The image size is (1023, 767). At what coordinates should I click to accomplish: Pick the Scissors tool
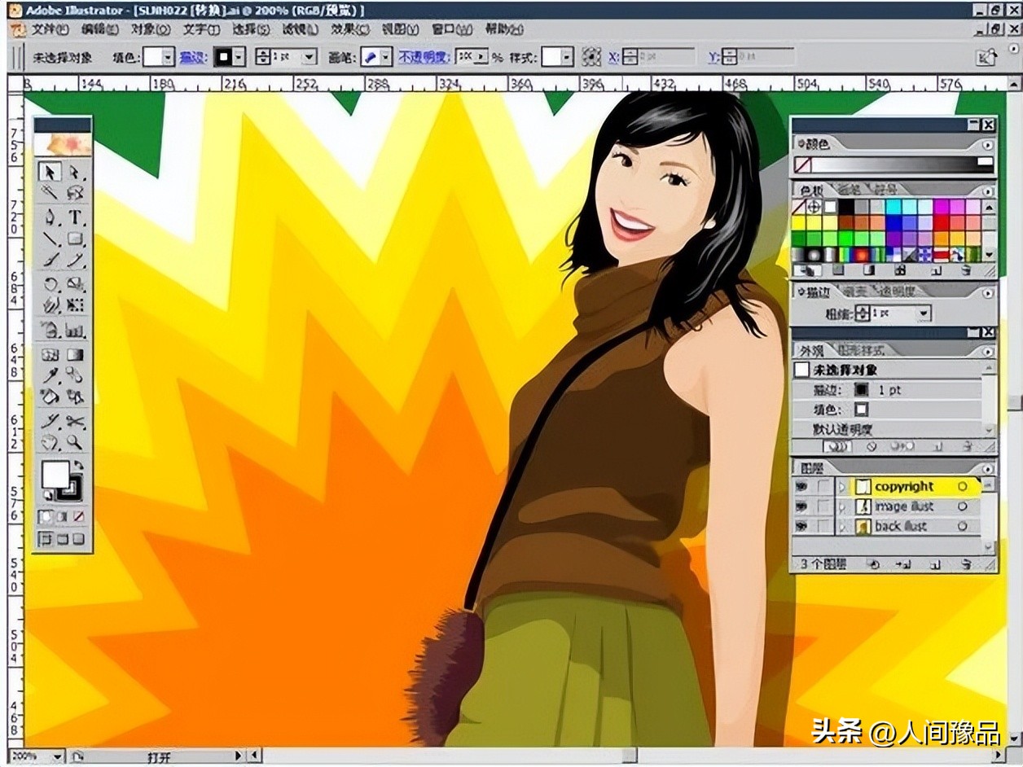[76, 421]
